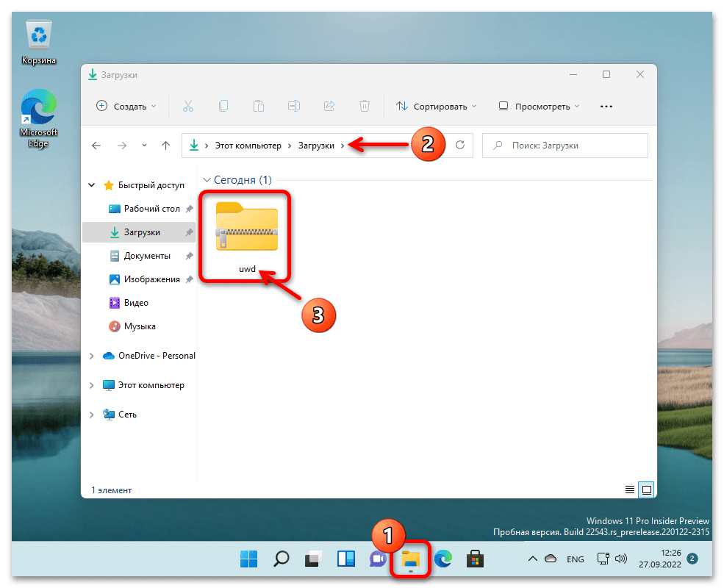Open recent locations chevron dropdown

(145, 146)
